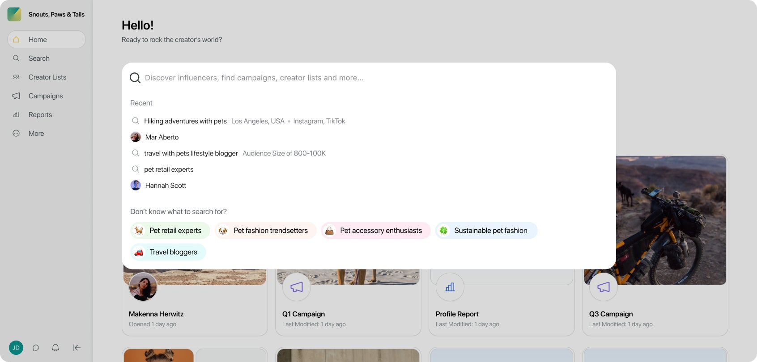Open the Q1 Campaign card title
Image resolution: width=757 pixels, height=362 pixels.
[x=303, y=314]
